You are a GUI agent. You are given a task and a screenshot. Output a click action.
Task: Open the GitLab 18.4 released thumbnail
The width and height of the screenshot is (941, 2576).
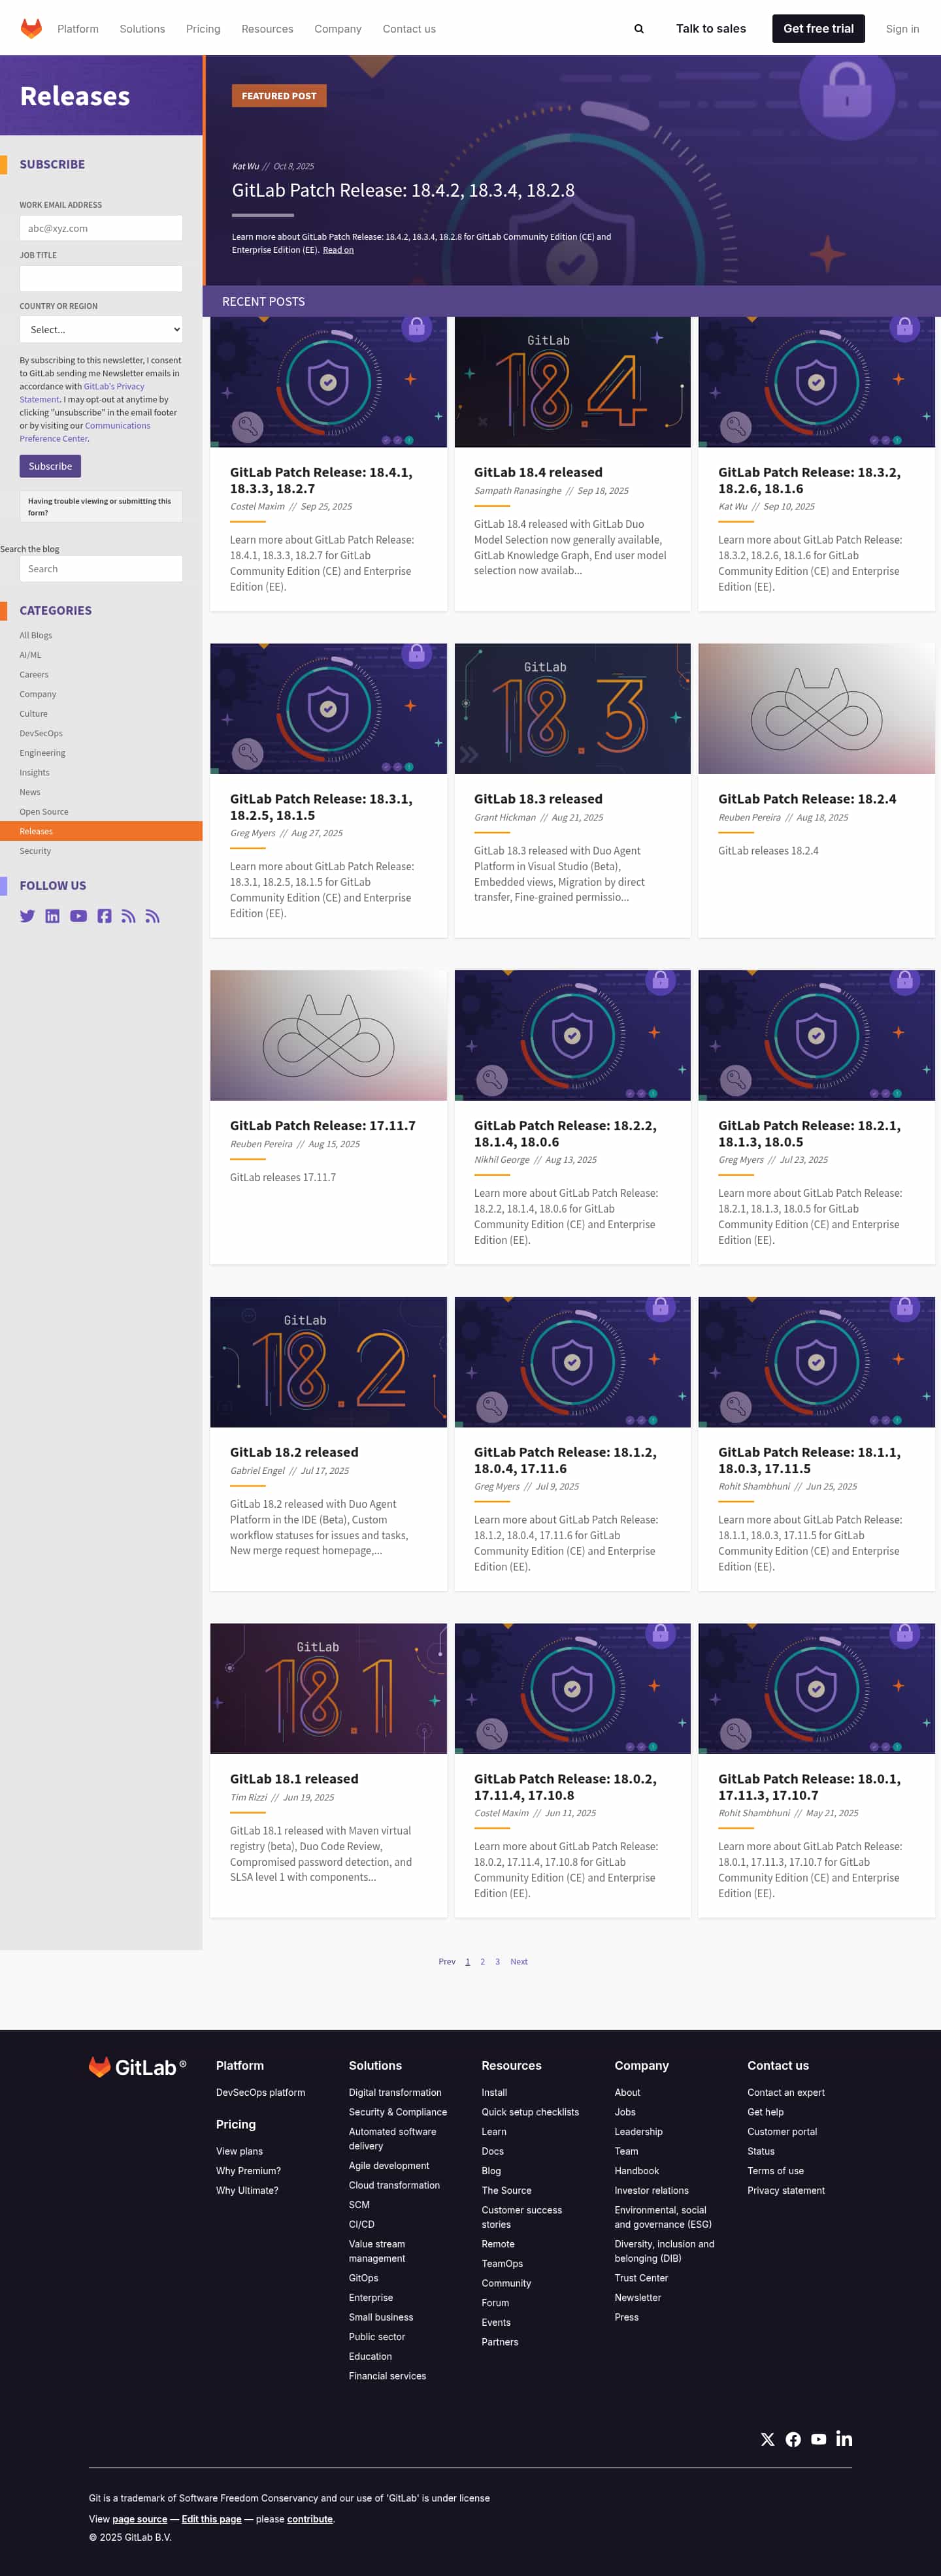[572, 382]
